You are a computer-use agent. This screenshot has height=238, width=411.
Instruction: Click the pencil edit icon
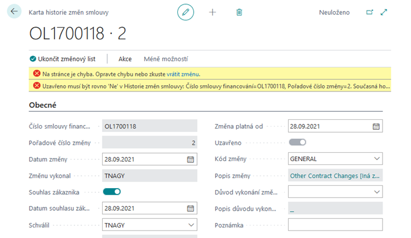coord(186,12)
